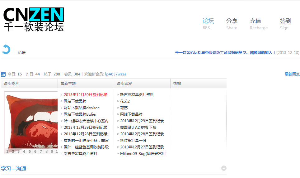Screen dimensions: 300x178
Task: Go to slideshow image number 7
Action: coord(41,152)
